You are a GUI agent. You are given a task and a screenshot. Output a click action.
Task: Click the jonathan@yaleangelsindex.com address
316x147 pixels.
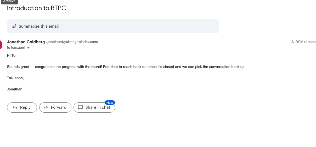(72, 42)
